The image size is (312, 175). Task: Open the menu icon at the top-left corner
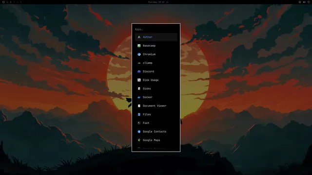pos(3,2)
